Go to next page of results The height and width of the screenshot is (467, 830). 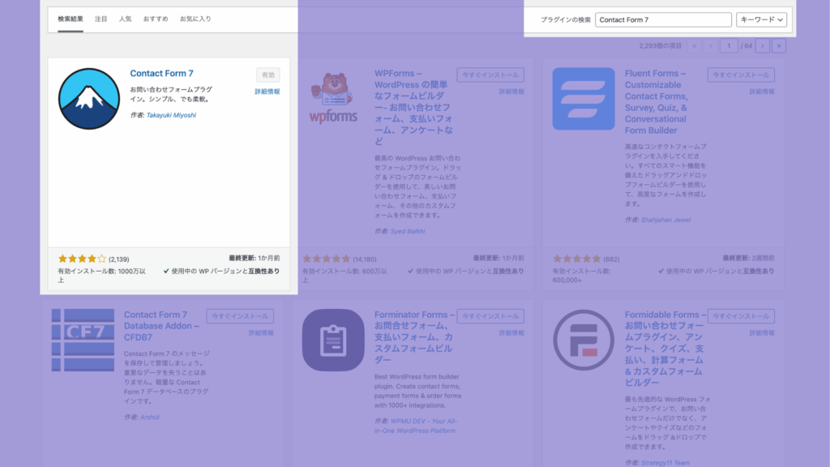pyautogui.click(x=763, y=46)
